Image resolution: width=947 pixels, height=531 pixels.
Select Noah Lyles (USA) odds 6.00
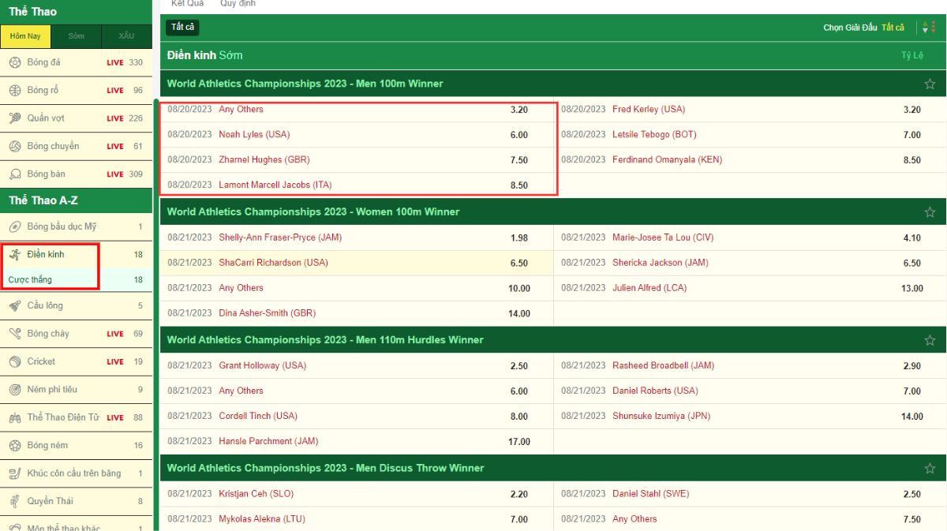[518, 135]
